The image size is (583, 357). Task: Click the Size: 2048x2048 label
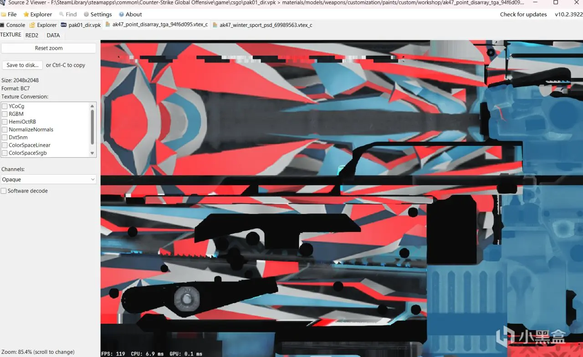point(20,80)
